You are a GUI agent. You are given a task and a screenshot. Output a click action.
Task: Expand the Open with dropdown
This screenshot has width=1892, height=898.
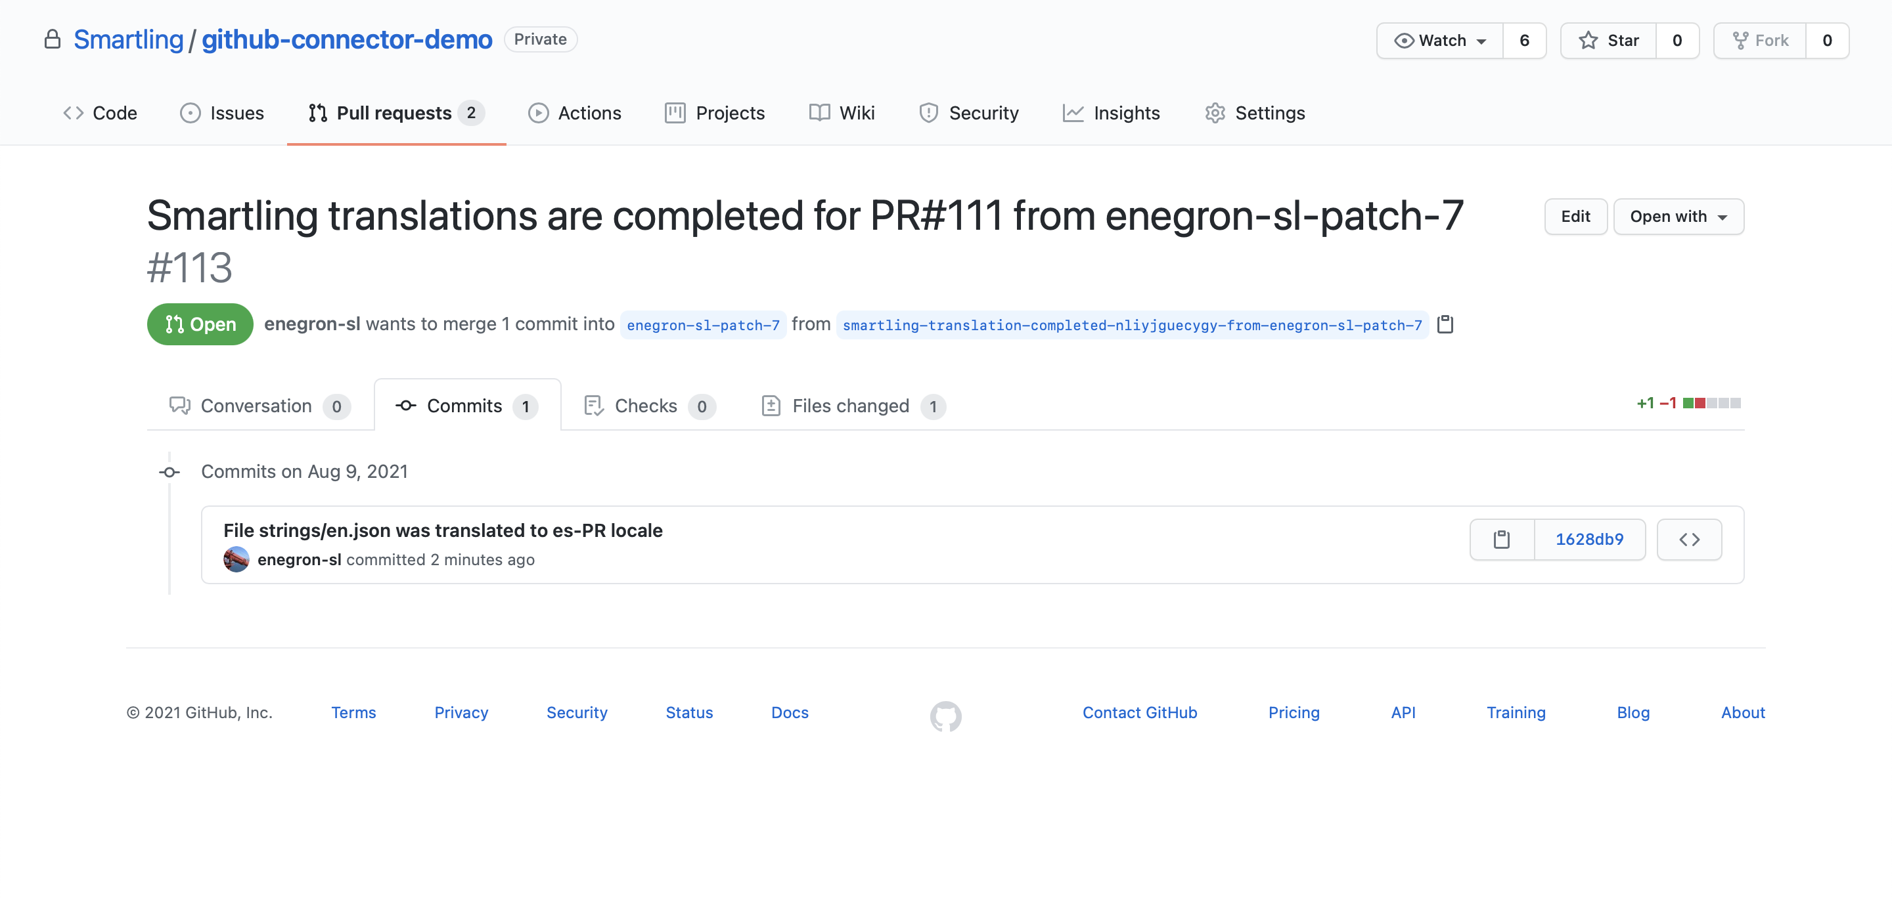1678,217
